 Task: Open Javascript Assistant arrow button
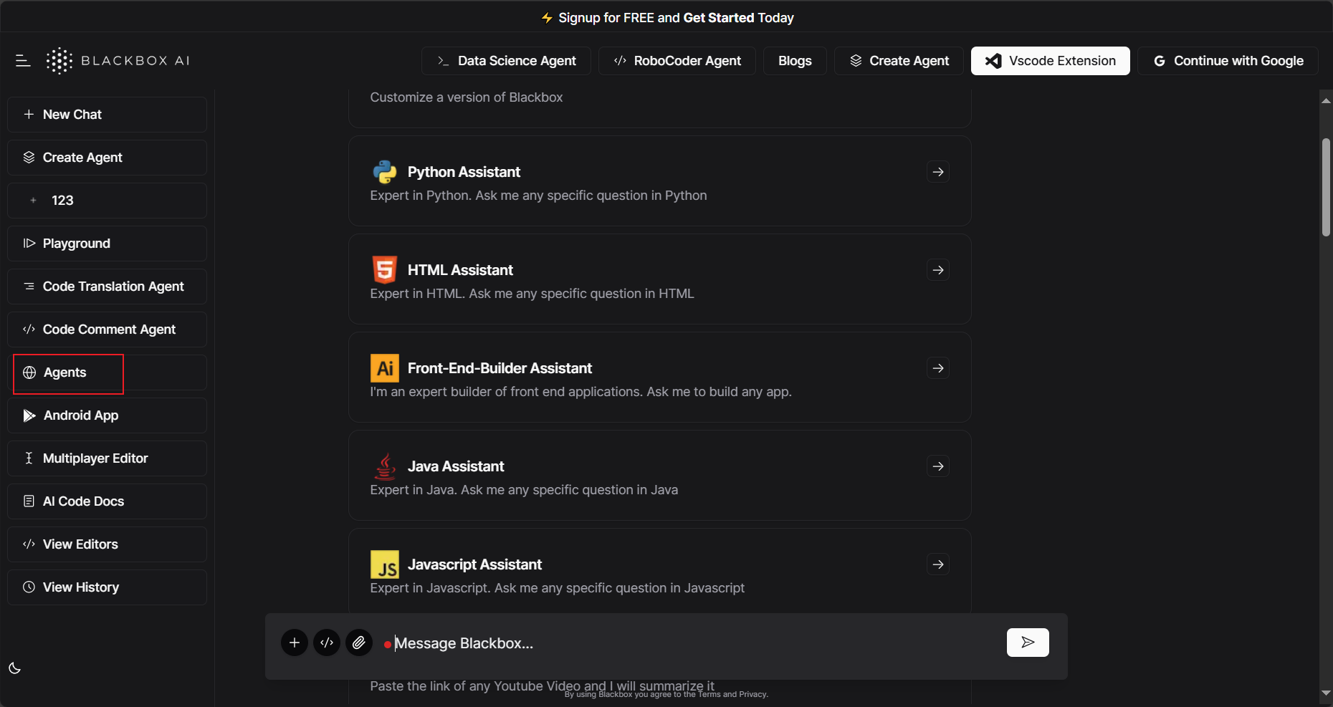pyautogui.click(x=938, y=564)
